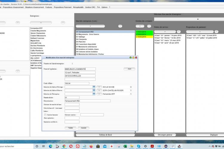Open the Gestion CRC menu
The height and width of the screenshot is (149, 224).
(90, 7)
